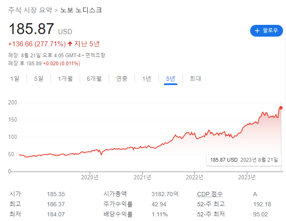Screen dimensions: 286x221
Task: Click the 시가총액 value 3182.70억
Action: 165,194
